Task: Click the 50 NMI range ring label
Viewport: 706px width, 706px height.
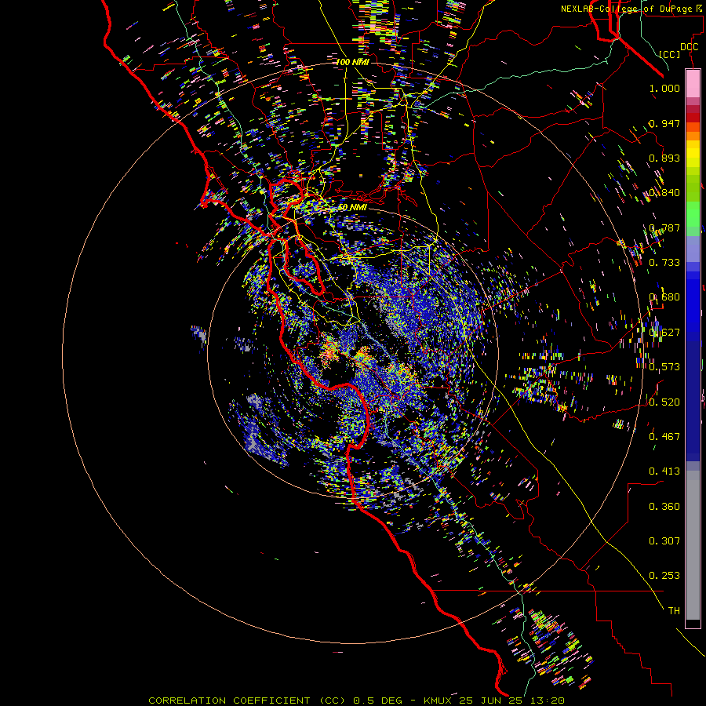Action: pyautogui.click(x=352, y=208)
